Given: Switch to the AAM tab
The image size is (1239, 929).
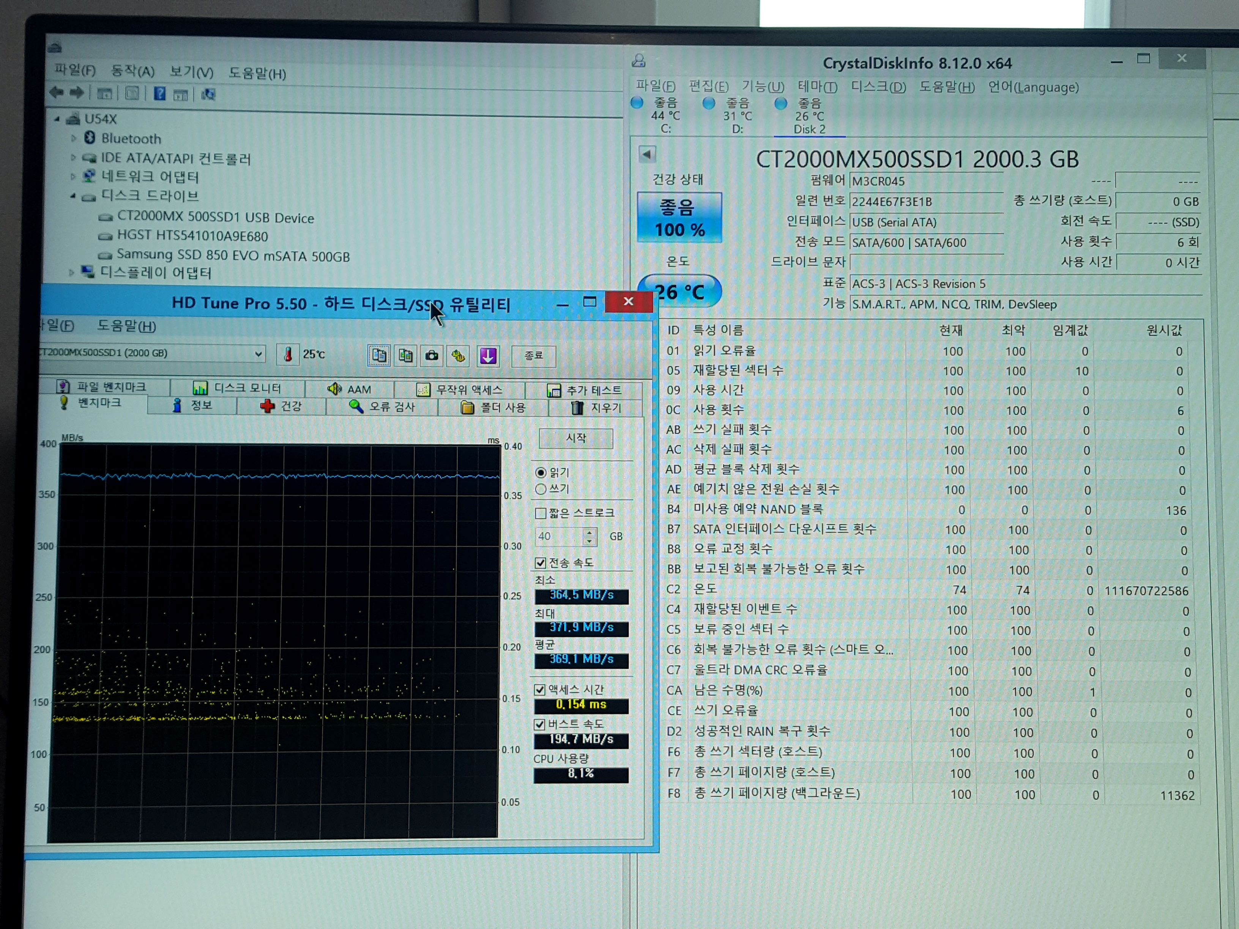Looking at the screenshot, I should click(x=350, y=389).
